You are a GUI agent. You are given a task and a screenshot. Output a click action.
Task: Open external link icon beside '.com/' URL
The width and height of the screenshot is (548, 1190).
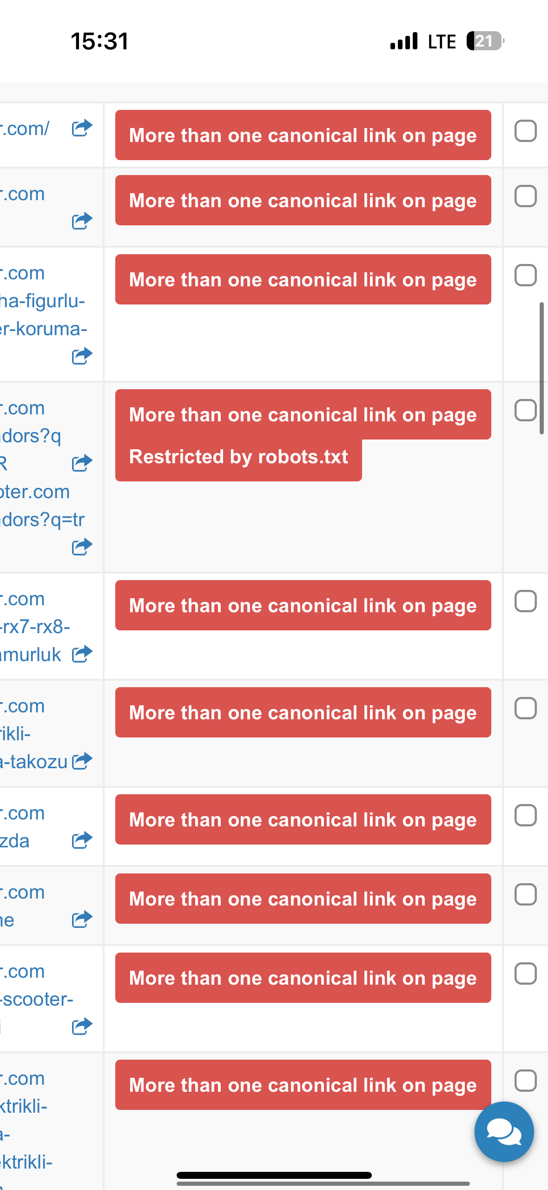coord(82,128)
